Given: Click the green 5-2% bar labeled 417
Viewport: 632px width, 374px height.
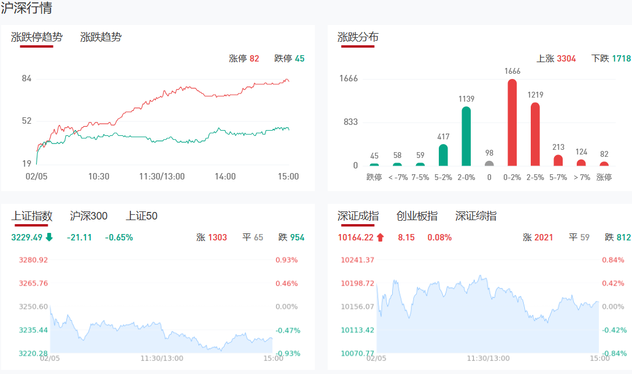Looking at the screenshot, I should [443, 155].
